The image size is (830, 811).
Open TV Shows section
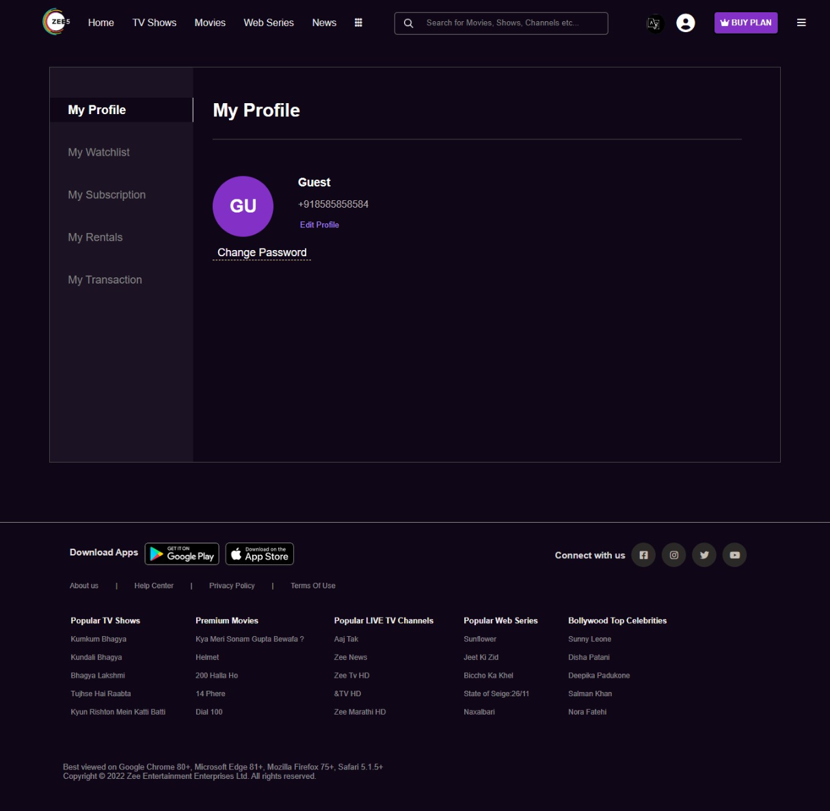tap(155, 23)
